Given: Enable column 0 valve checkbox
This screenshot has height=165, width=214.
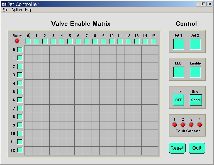Looking at the screenshot, I should [x=28, y=41].
